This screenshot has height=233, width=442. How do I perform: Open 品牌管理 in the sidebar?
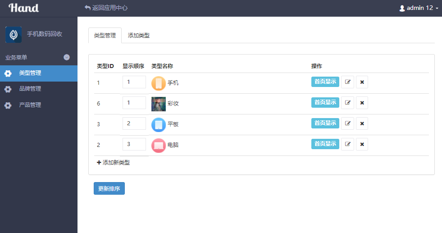(x=39, y=89)
